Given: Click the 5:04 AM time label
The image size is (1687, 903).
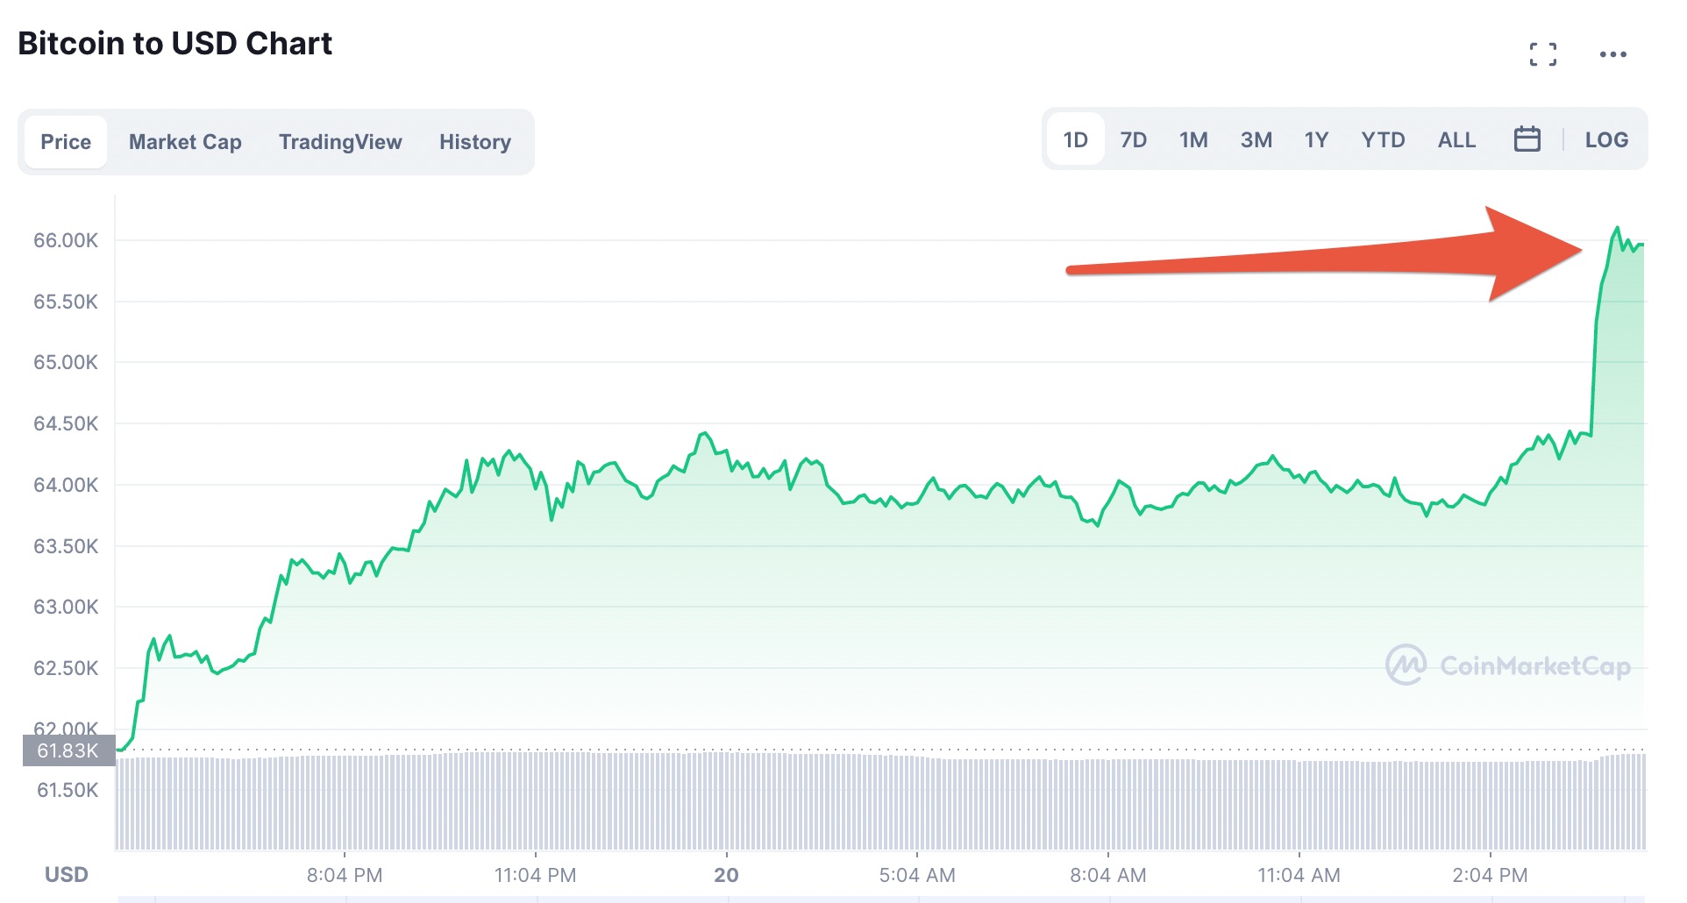Looking at the screenshot, I should click(x=917, y=875).
